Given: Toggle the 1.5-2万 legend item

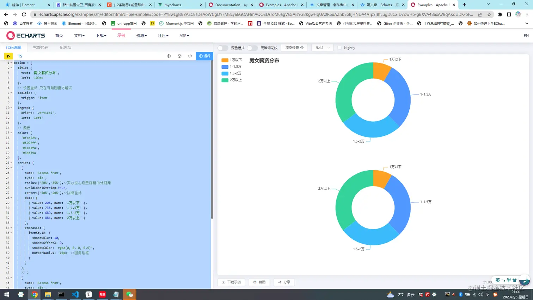Looking at the screenshot, I should click(231, 73).
